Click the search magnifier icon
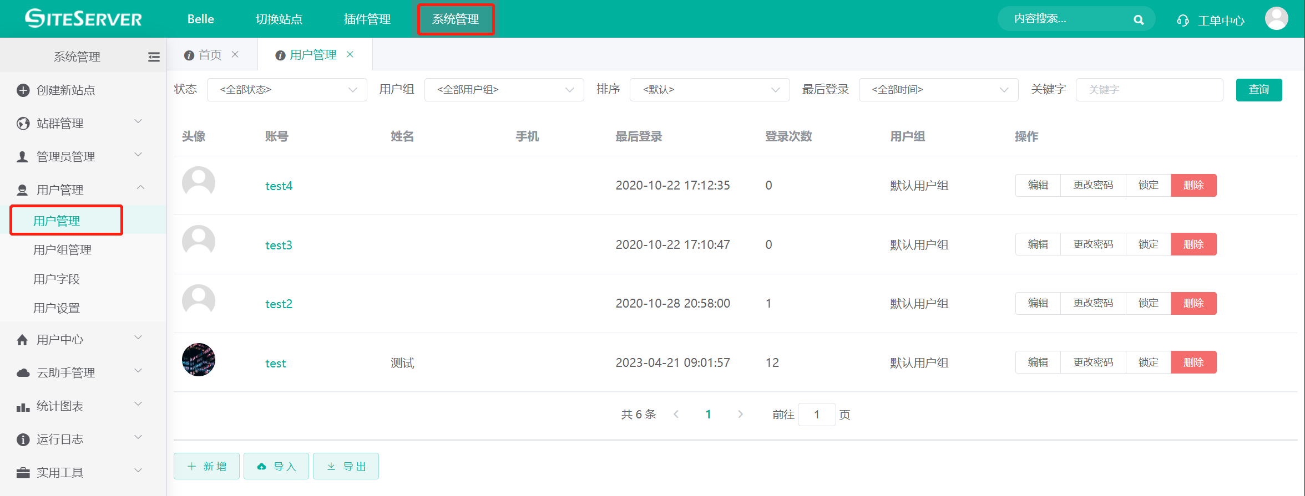This screenshot has width=1305, height=496. point(1139,20)
